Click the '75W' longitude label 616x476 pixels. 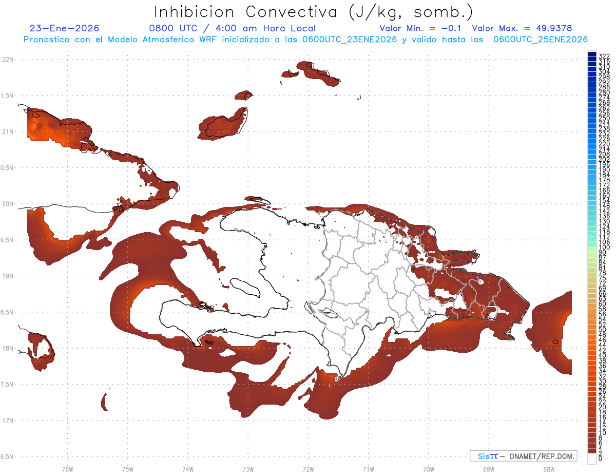(127, 469)
